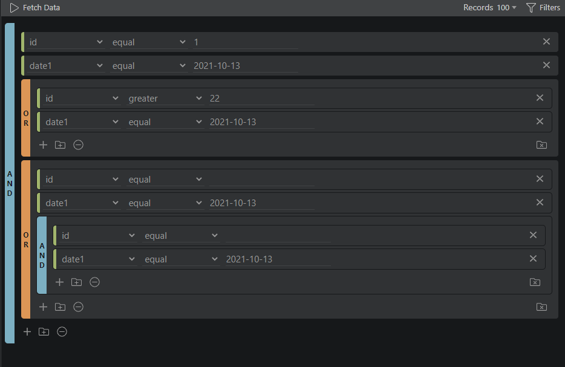The height and width of the screenshot is (367, 565).
Task: Remove the top id equal 1 rule
Action: [x=546, y=42]
